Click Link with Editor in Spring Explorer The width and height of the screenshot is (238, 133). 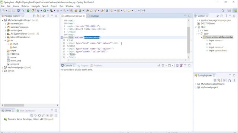tap(219, 81)
